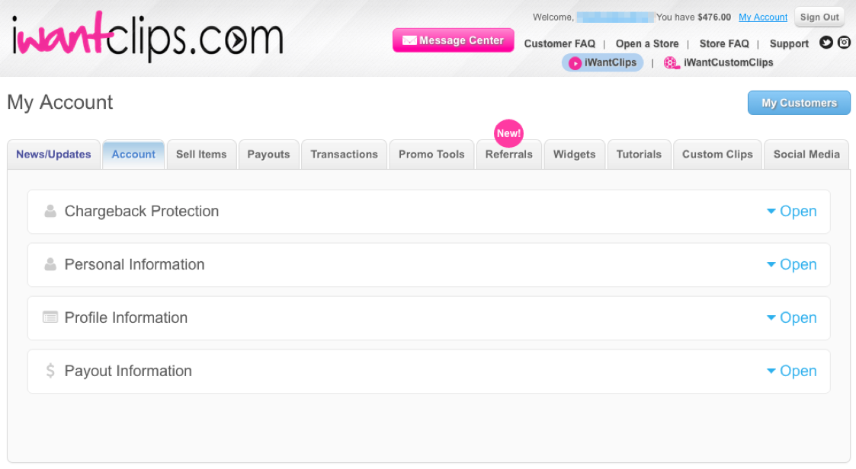Open the Message Center
The width and height of the screenshot is (856, 469).
(453, 40)
